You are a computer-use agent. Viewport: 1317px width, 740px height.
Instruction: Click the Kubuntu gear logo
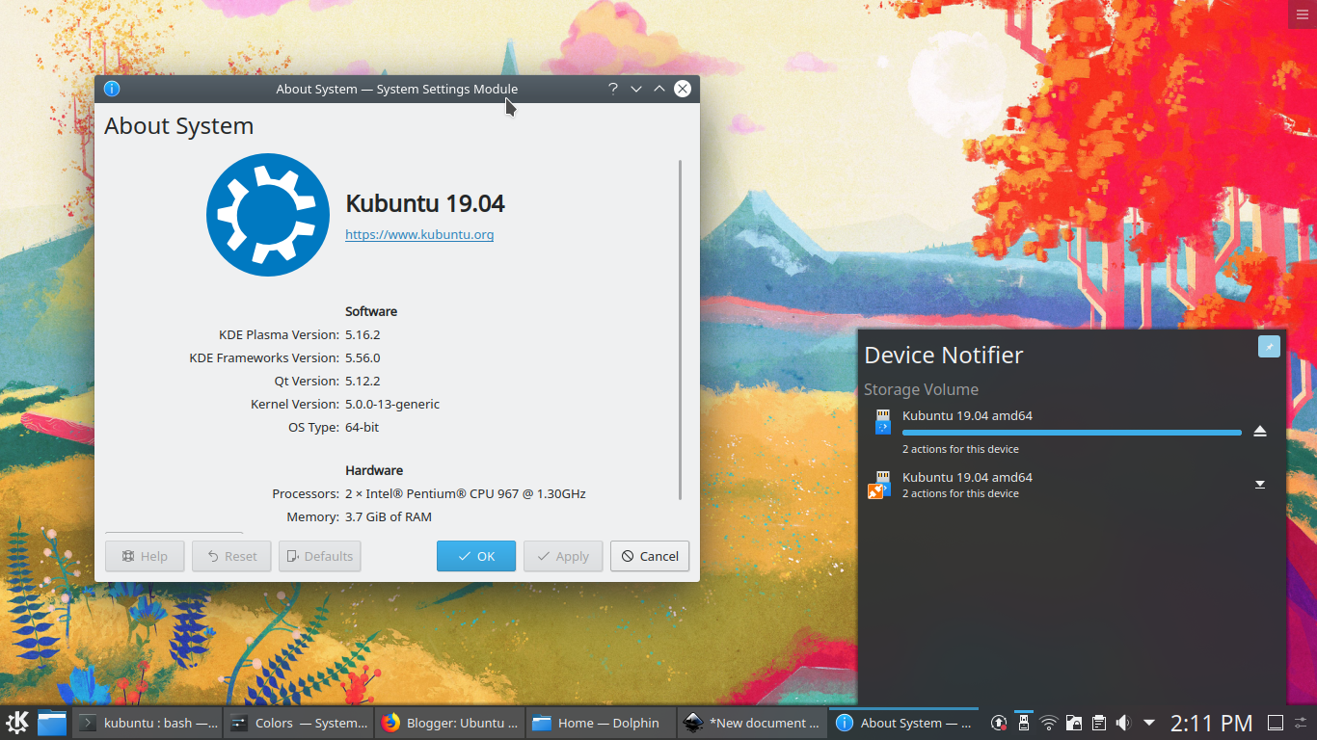pos(268,215)
